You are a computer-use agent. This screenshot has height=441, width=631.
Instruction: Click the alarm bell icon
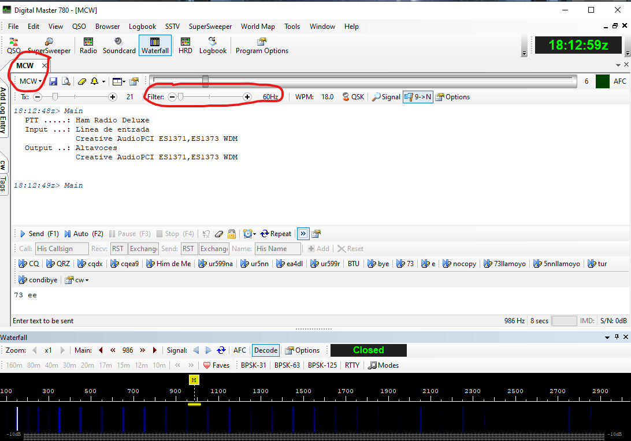(x=95, y=81)
